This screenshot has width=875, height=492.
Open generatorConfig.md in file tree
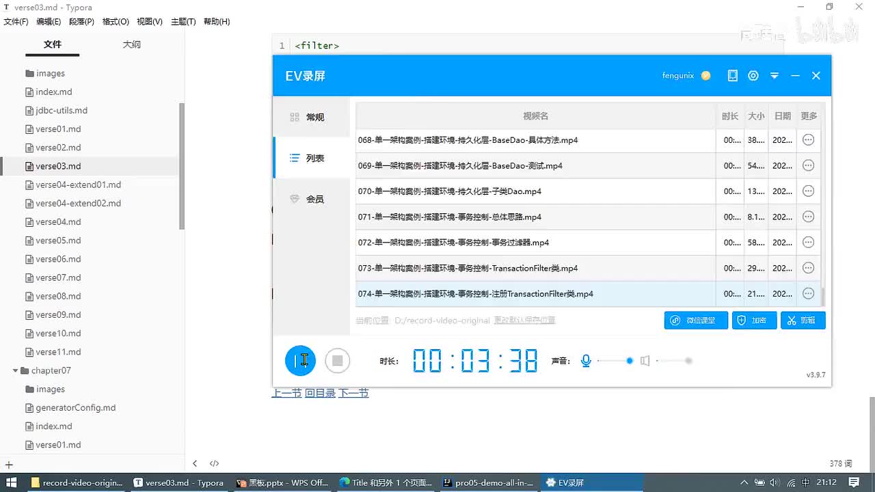(x=75, y=407)
